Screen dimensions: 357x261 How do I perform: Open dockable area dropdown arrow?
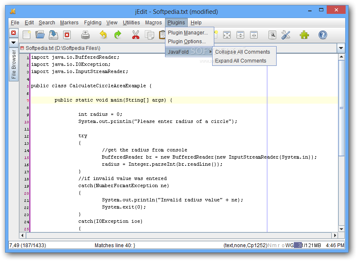tap(13, 42)
